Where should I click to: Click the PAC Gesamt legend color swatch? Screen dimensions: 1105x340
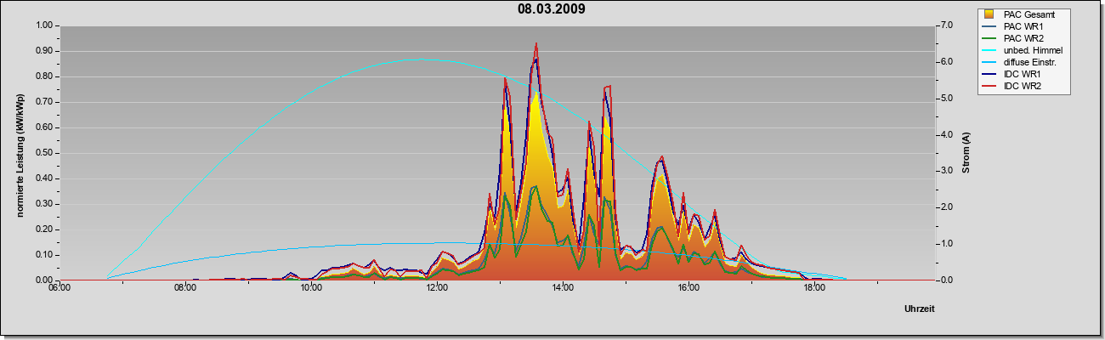point(990,14)
